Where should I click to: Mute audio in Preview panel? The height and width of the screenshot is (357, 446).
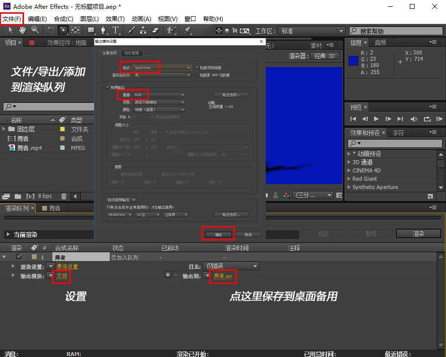coord(414,119)
